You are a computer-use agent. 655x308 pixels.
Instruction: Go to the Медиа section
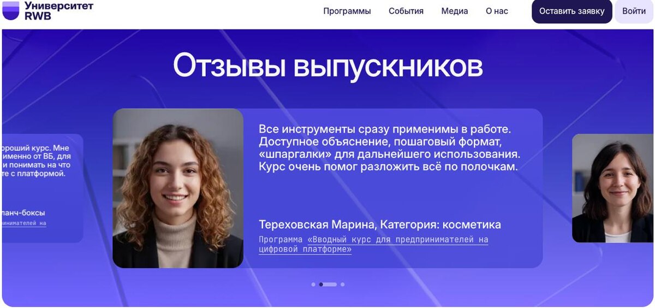[x=455, y=11]
